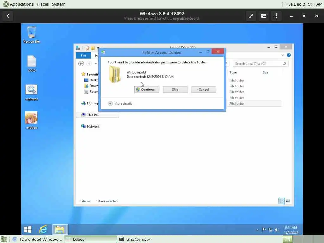The height and width of the screenshot is (243, 324).
Task: Launch Internet Explorer from taskbar
Action: [x=43, y=229]
